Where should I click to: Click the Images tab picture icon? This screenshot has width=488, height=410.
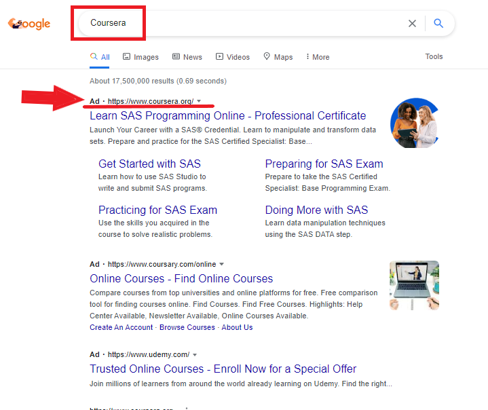click(126, 56)
